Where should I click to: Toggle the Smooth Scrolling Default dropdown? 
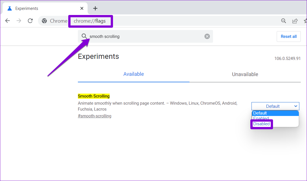pos(275,106)
